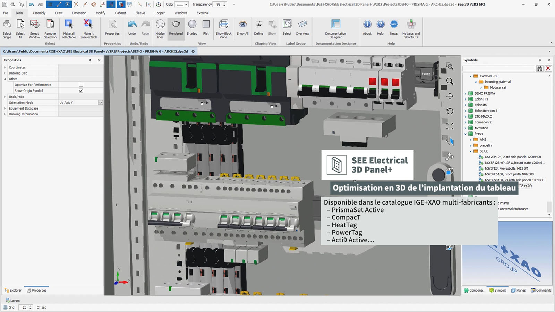Expand the Coordinates property group
Screen dimensions: 555x312
tap(5, 67)
